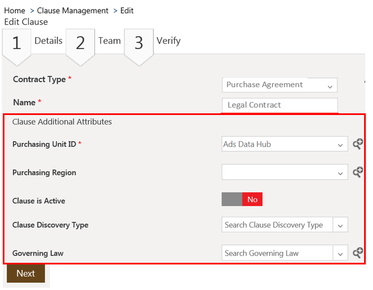The height and width of the screenshot is (290, 373).
Task: Click search-plus icon next to Purchasing Region
Action: tap(358, 172)
